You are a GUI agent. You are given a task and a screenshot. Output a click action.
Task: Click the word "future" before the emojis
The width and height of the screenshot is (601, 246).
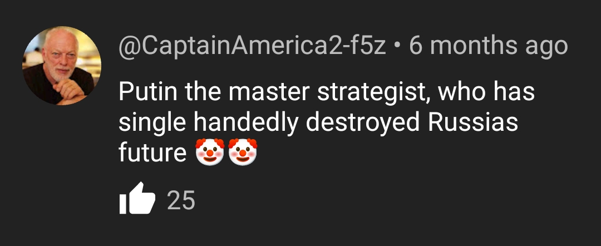coord(152,152)
